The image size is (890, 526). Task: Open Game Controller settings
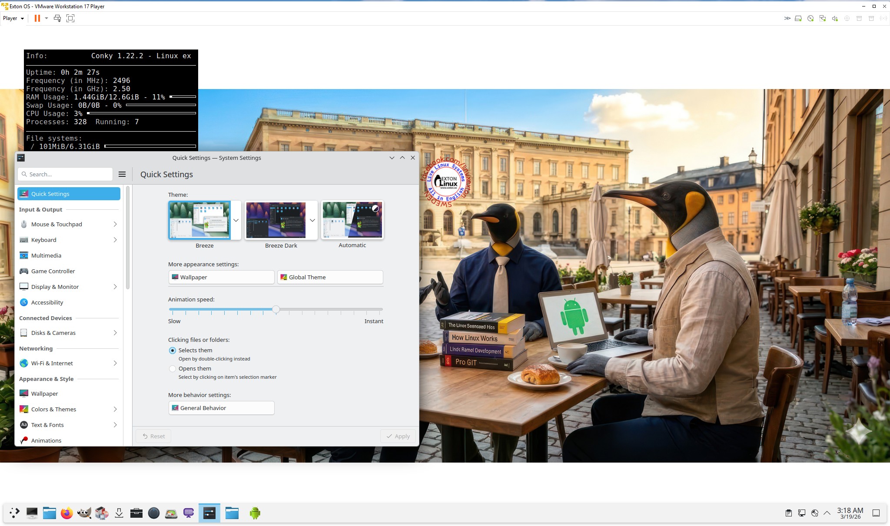[x=53, y=271]
